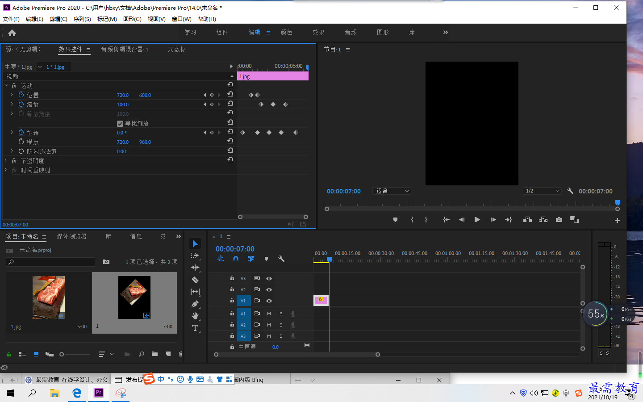The width and height of the screenshot is (643, 402).
Task: Toggle V2 track visibility eye
Action: pyautogui.click(x=269, y=289)
